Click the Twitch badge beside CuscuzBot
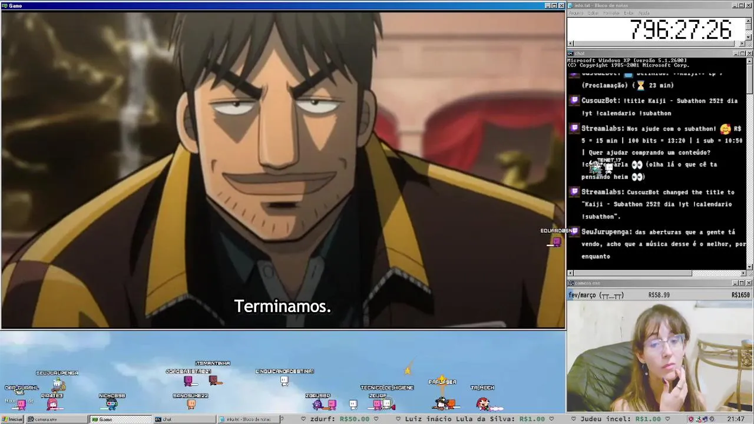The width and height of the screenshot is (754, 424). (x=574, y=101)
